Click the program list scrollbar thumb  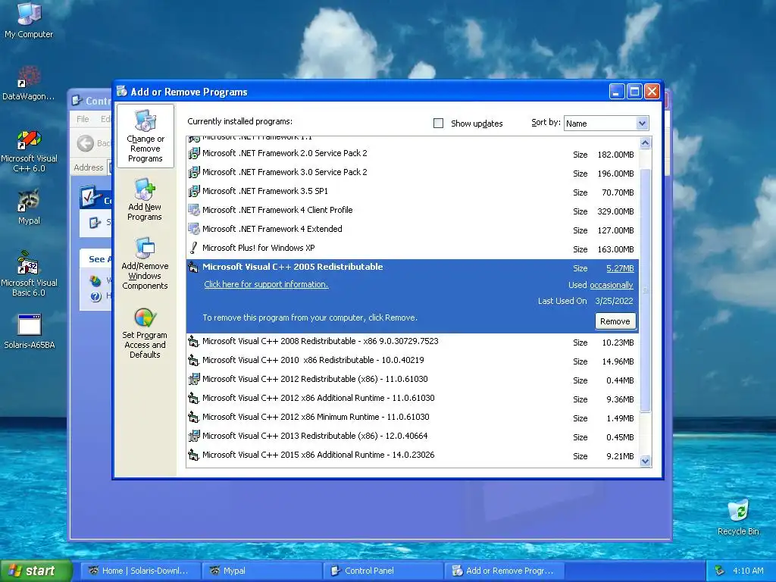pyautogui.click(x=645, y=290)
